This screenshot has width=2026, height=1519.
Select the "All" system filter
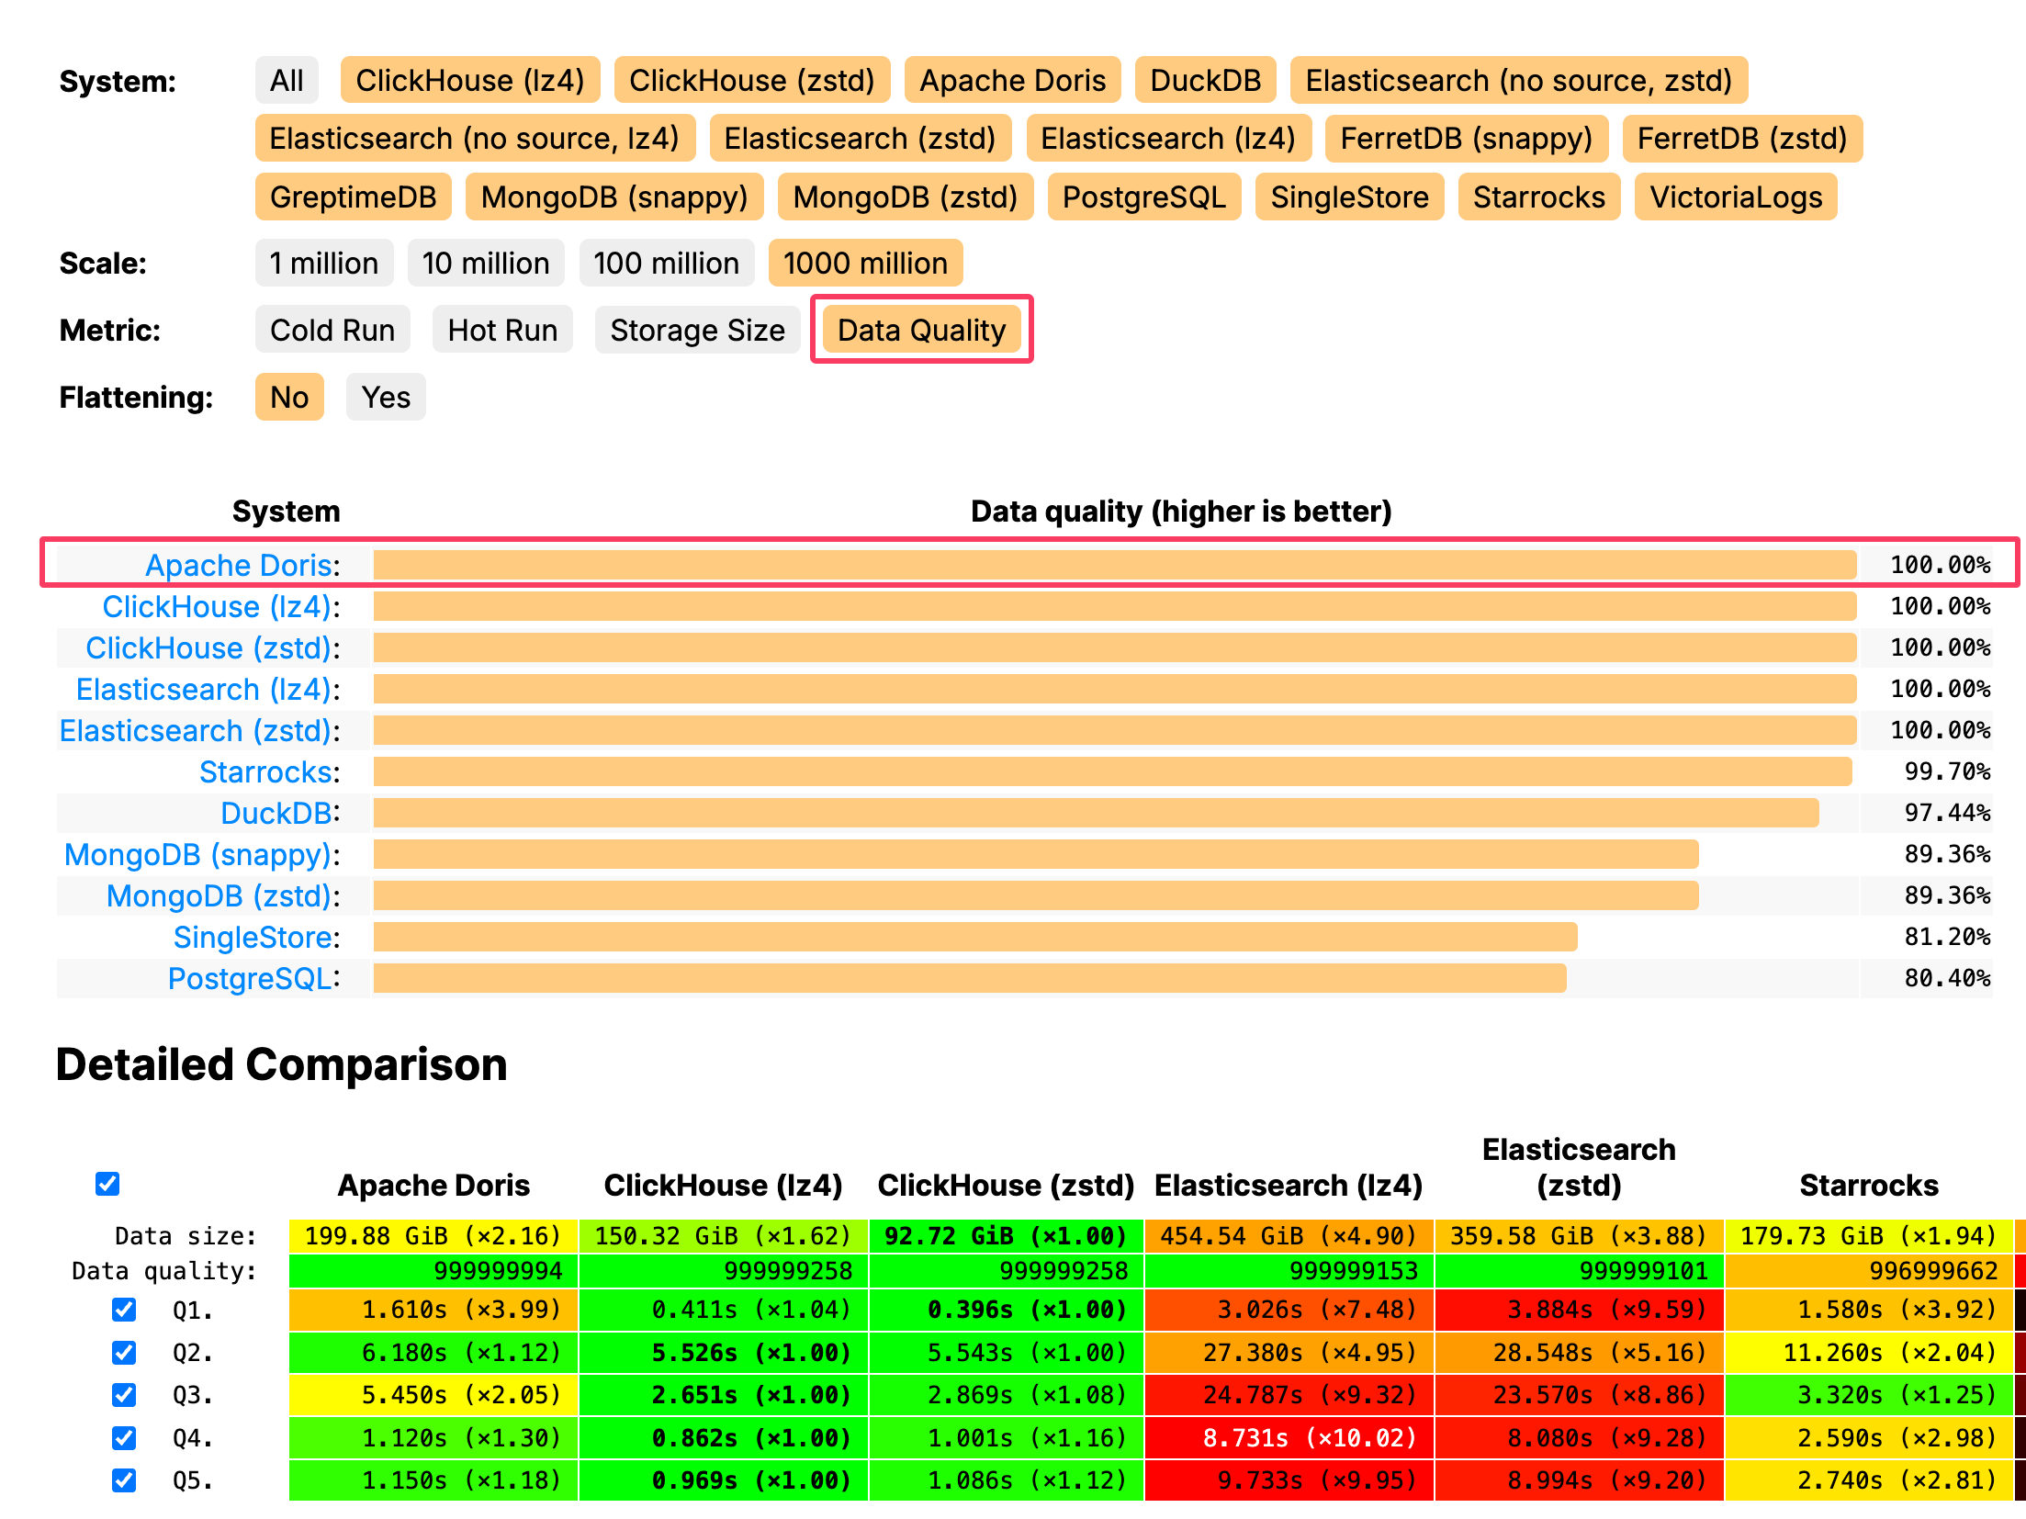click(x=286, y=80)
